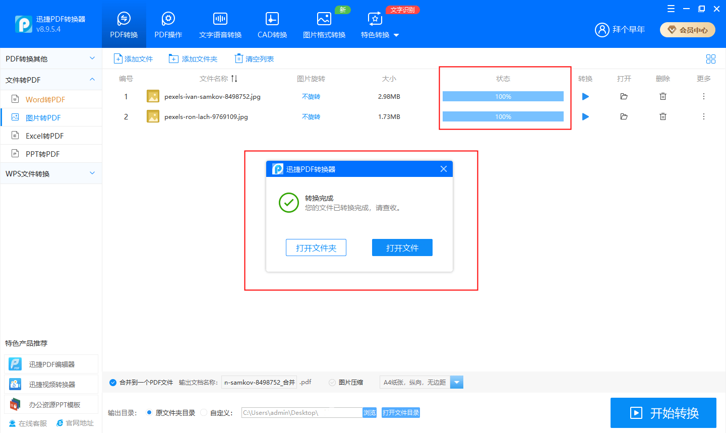Switch to grid view layout
The width and height of the screenshot is (726, 433).
click(x=711, y=59)
